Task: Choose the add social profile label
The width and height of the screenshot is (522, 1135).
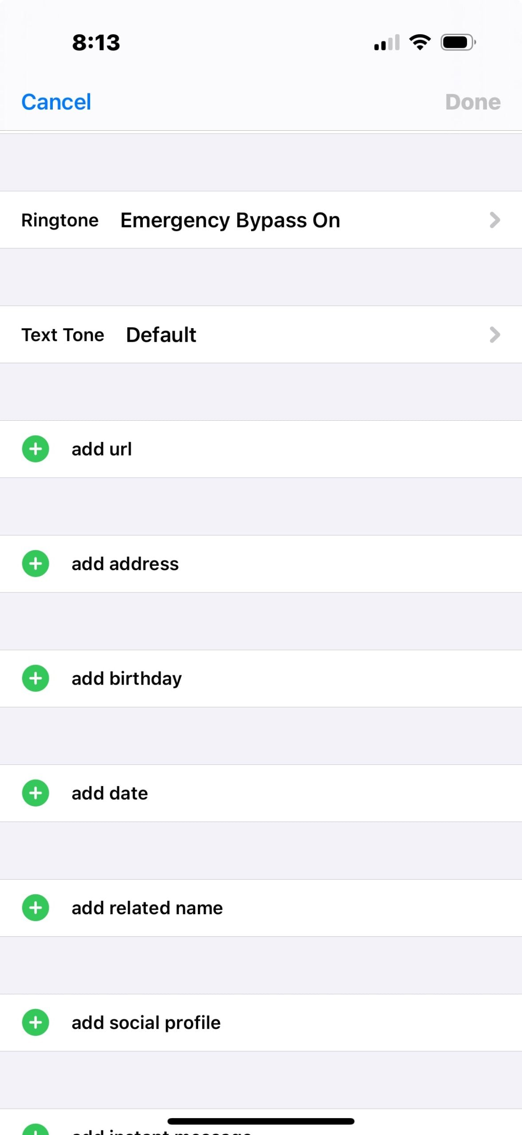Action: click(x=146, y=1023)
